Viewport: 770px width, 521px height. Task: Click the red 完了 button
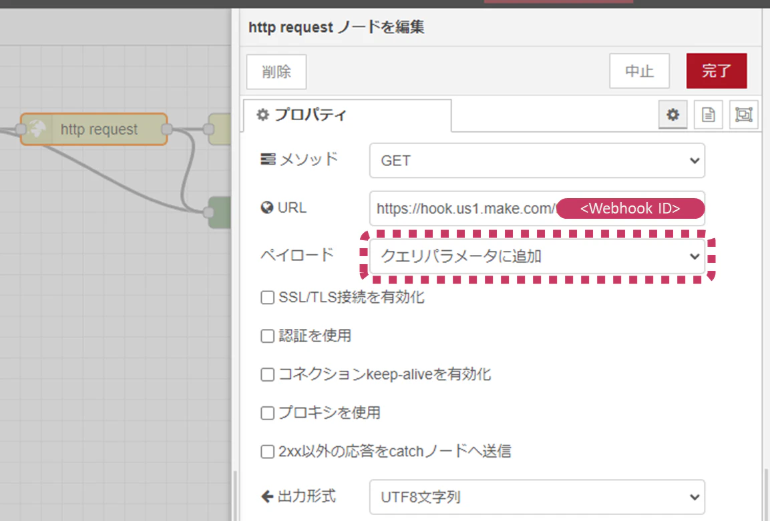tap(717, 71)
